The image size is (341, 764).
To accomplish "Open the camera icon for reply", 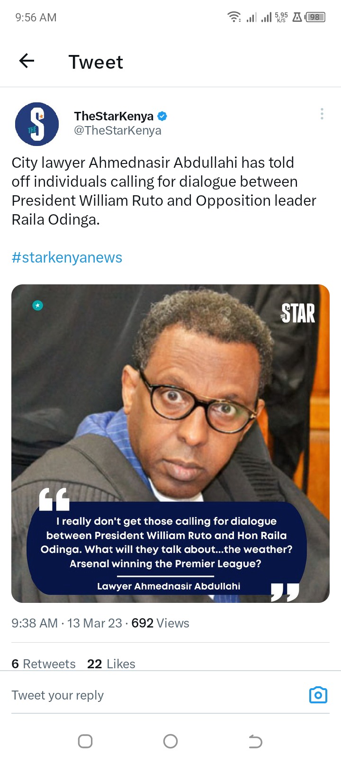I will pyautogui.click(x=318, y=695).
